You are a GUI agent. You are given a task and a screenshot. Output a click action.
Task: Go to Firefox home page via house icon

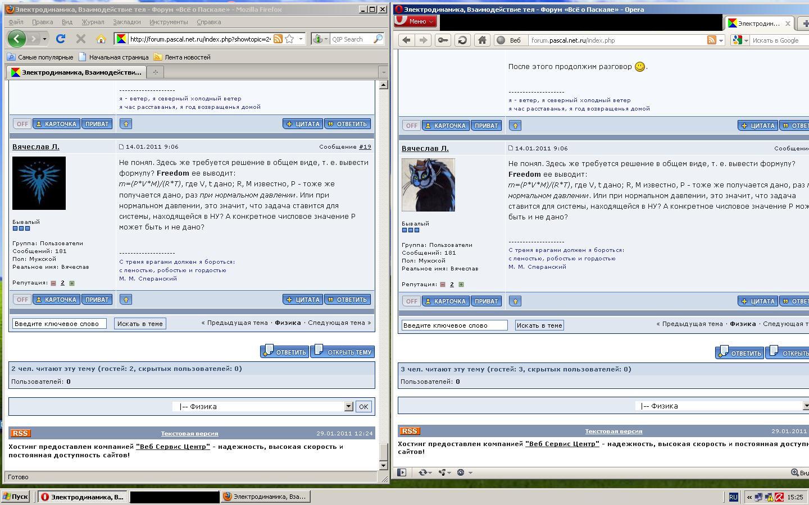point(101,39)
